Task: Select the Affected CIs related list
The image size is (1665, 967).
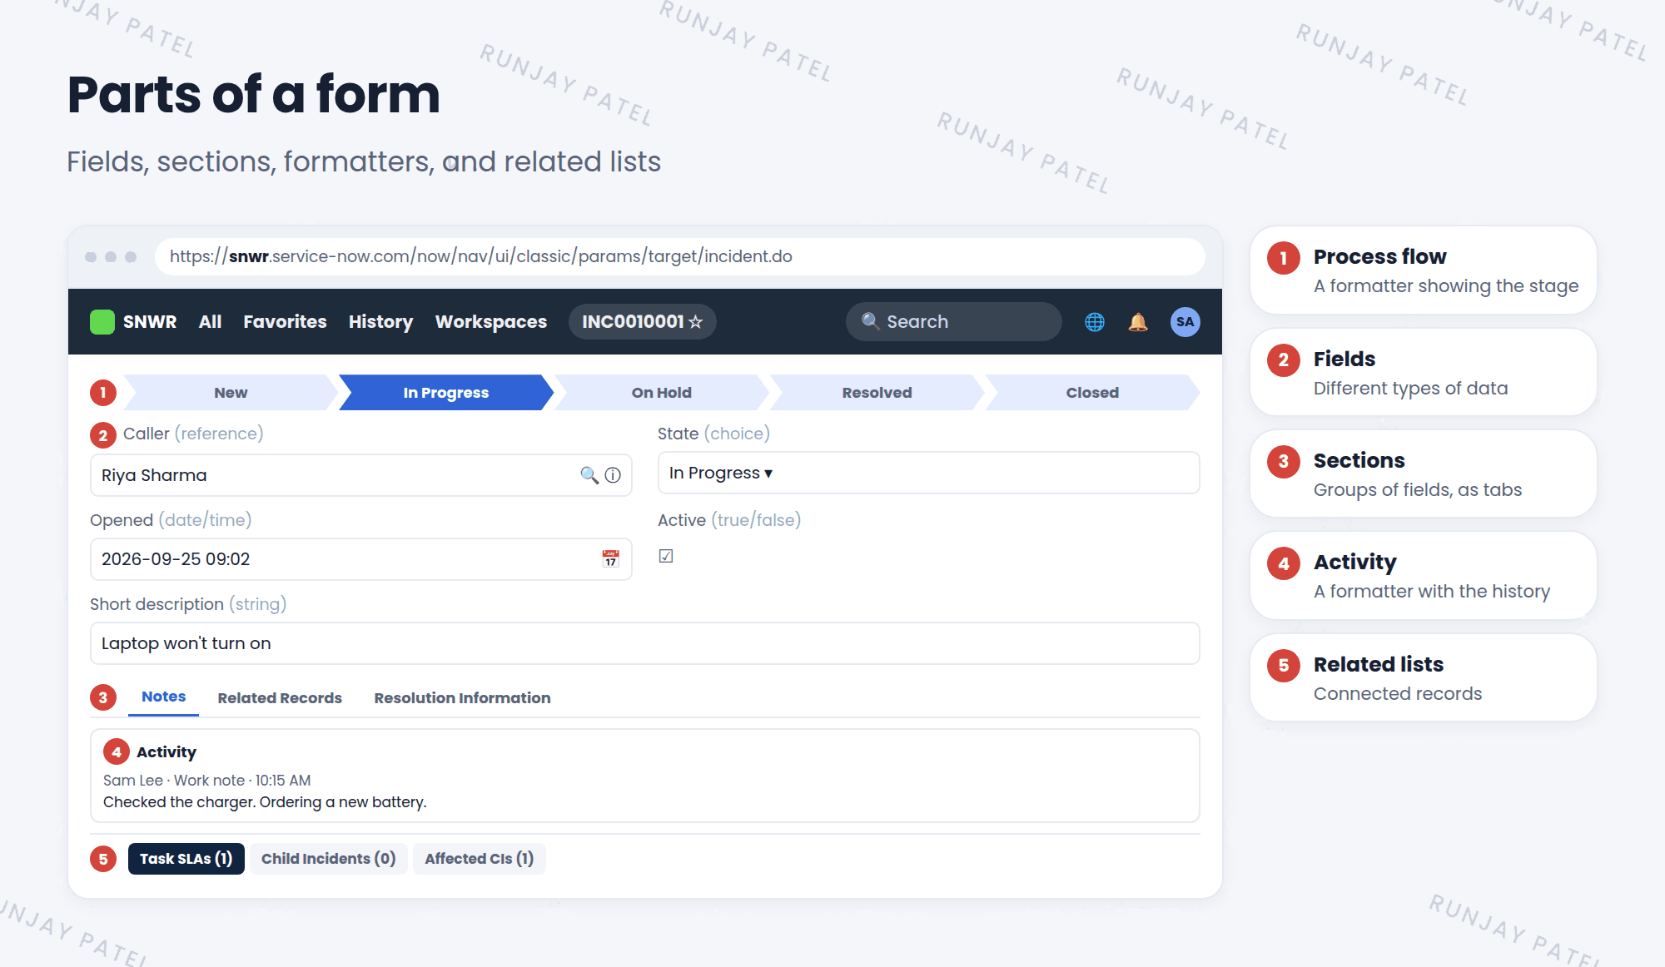Action: coord(479,859)
